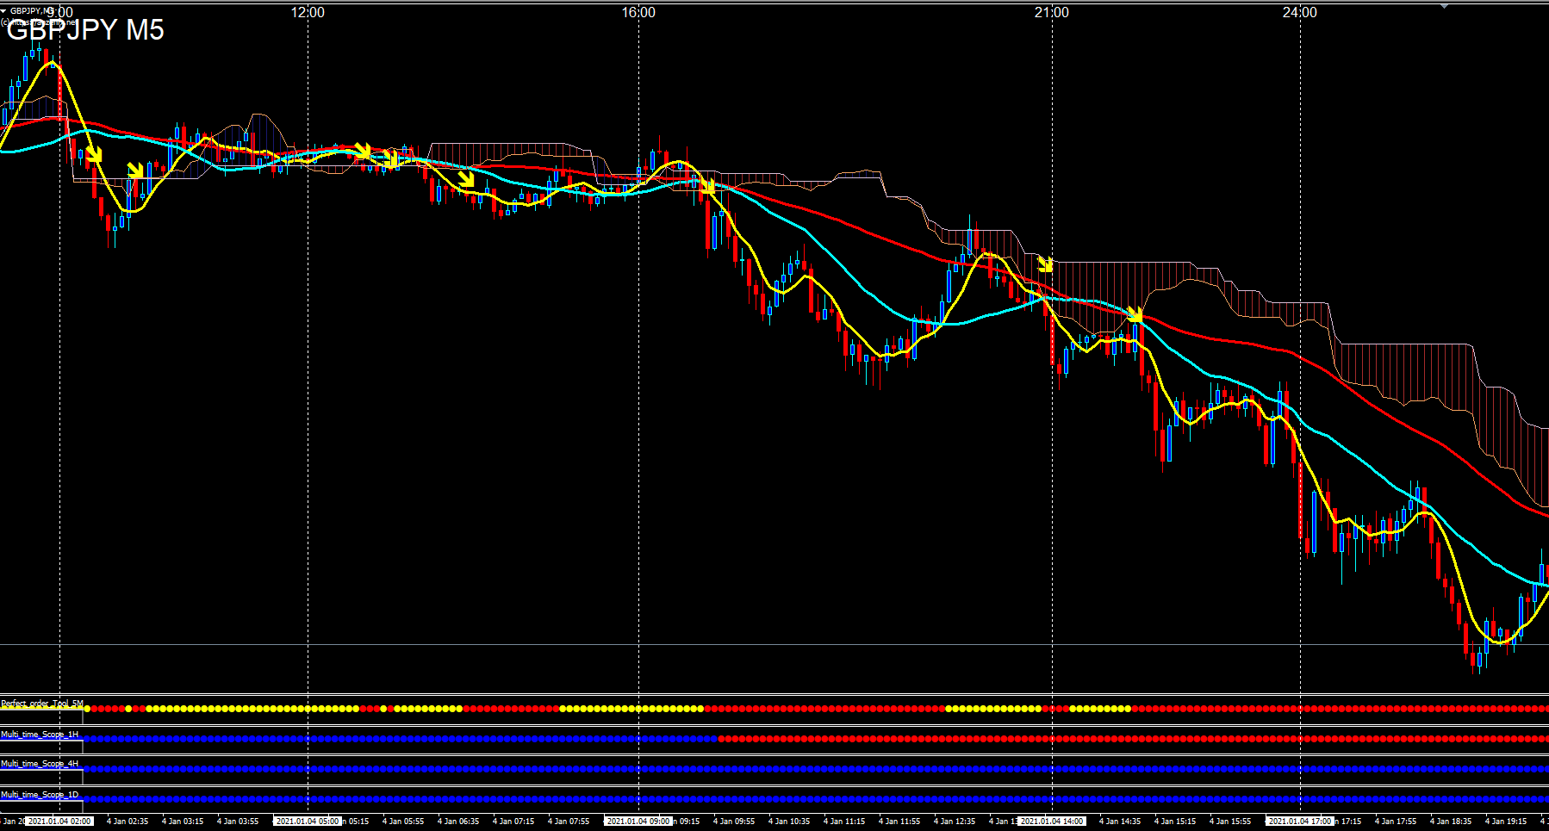The height and width of the screenshot is (831, 1549).
Task: Click the 2021.01.04 05:00 period separator label
Action: click(308, 822)
